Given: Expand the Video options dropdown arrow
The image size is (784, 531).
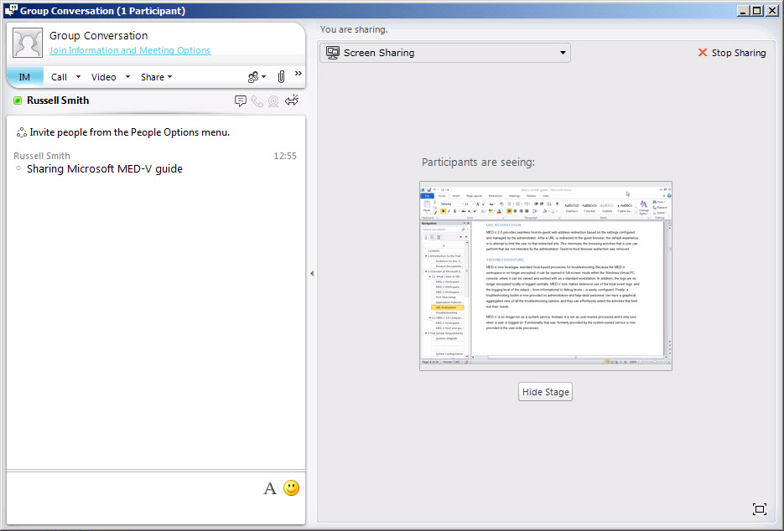Looking at the screenshot, I should pyautogui.click(x=127, y=77).
